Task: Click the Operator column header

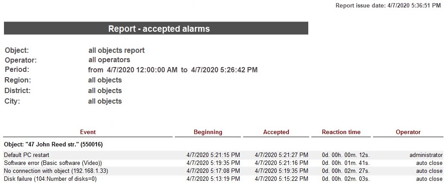Action: (x=408, y=132)
